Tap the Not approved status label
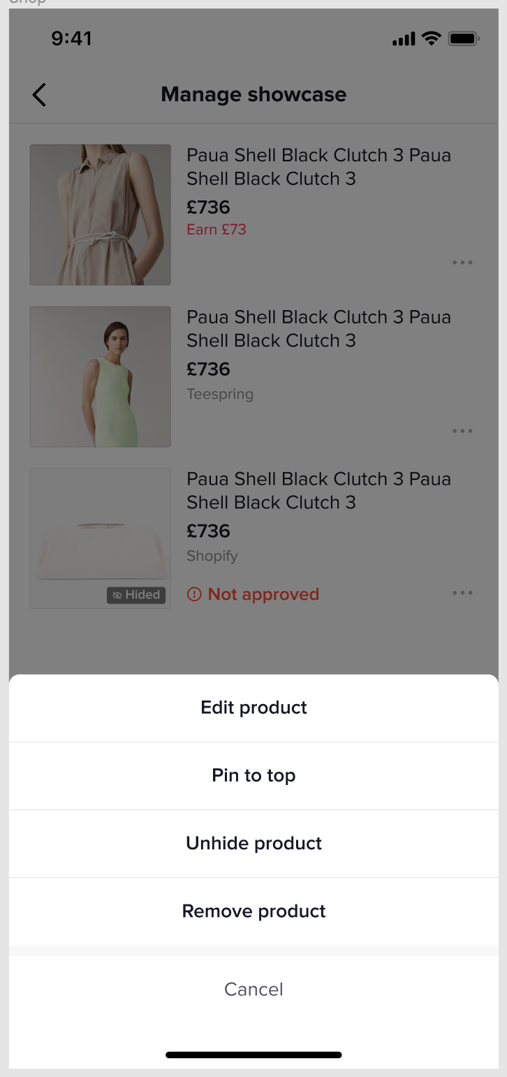The width and height of the screenshot is (507, 1077). (x=263, y=594)
